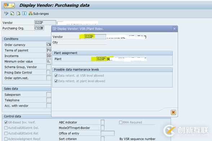The width and height of the screenshot is (212, 141).
Task: Click the Telephone field
Action: click(x=49, y=100)
